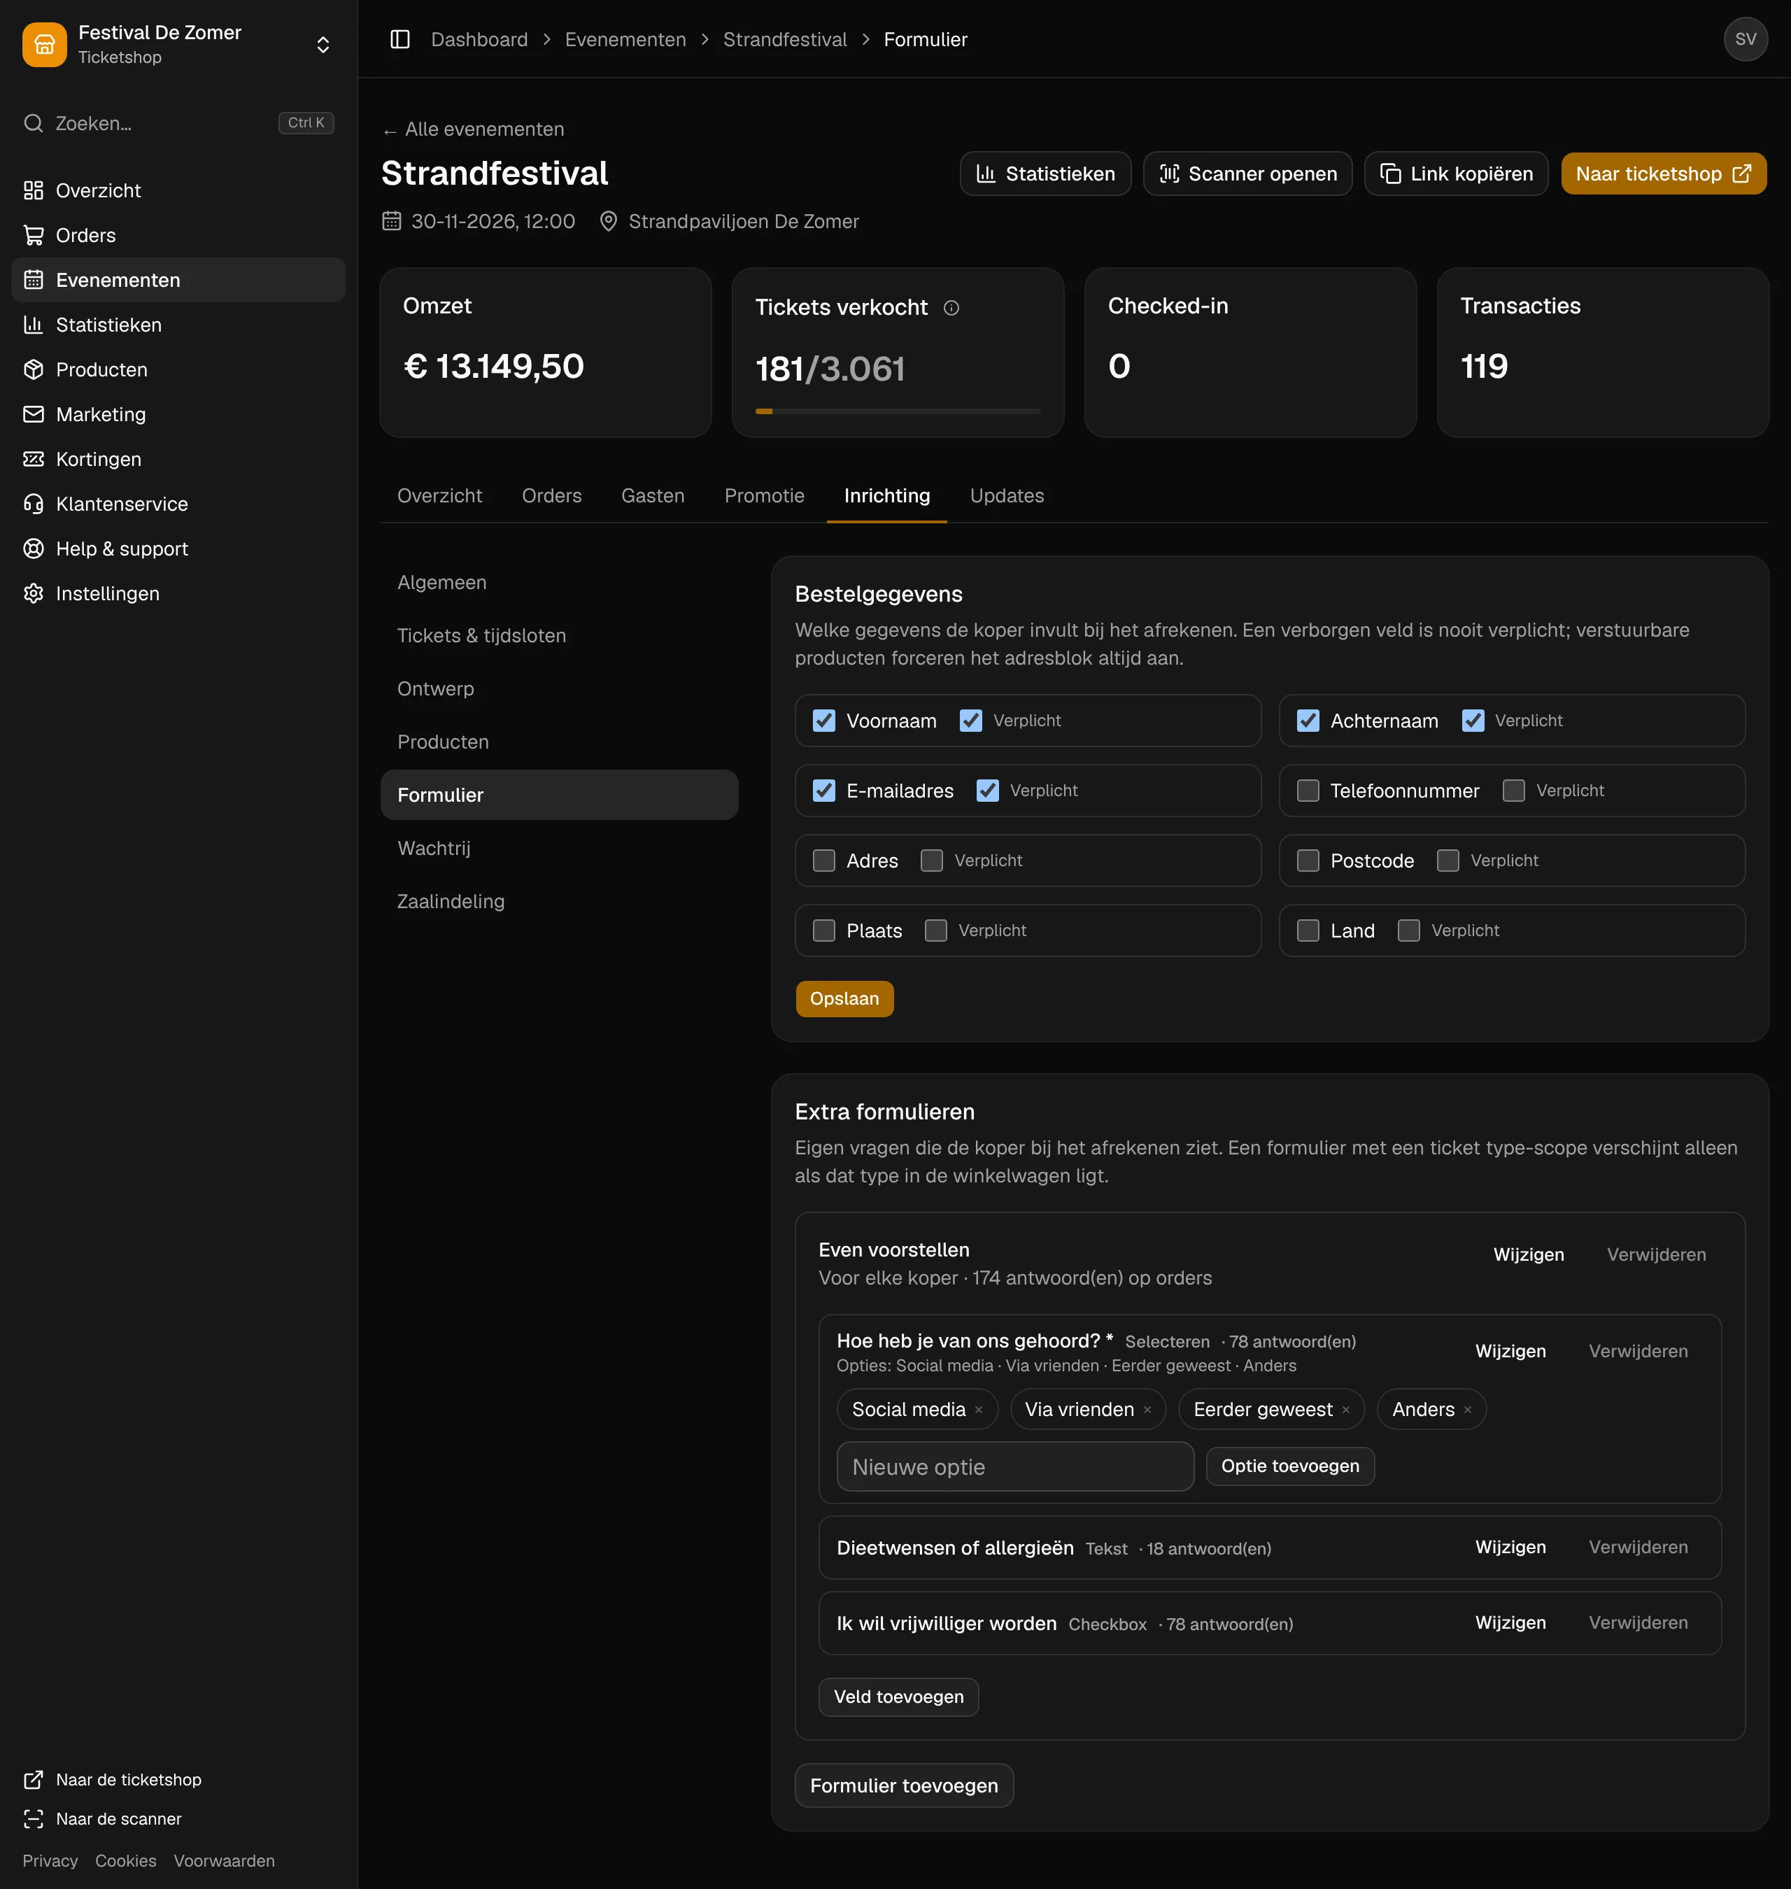This screenshot has height=1889, width=1791.
Task: Remove the Anders option chip
Action: [x=1467, y=1410]
